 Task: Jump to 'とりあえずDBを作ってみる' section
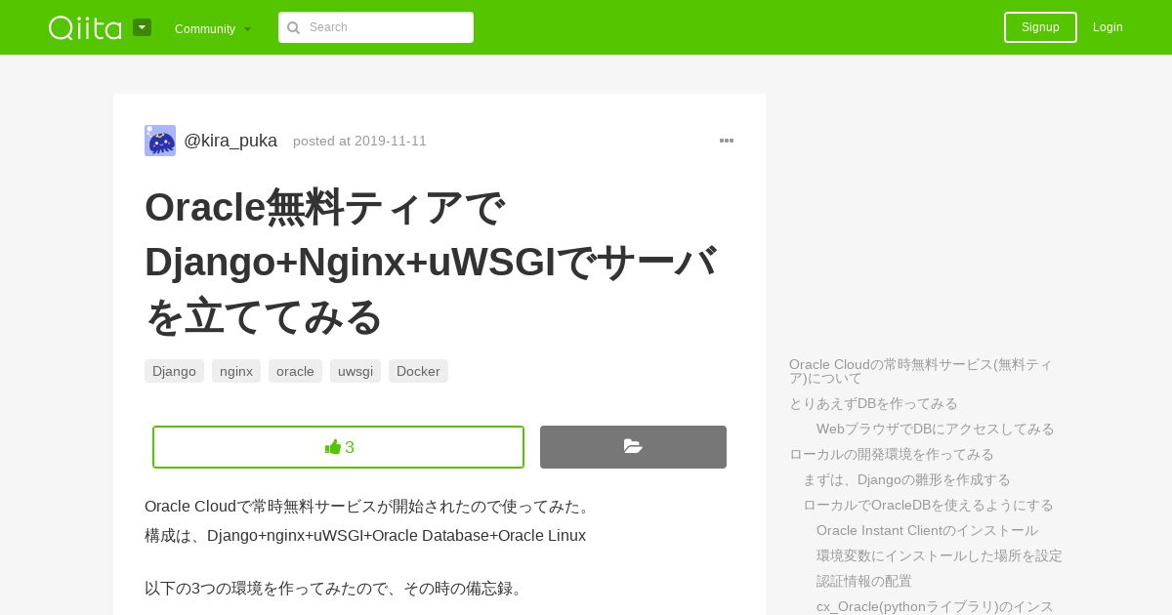(x=873, y=403)
